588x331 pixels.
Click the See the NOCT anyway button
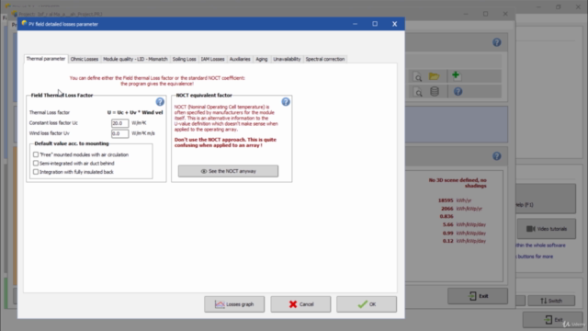228,171
